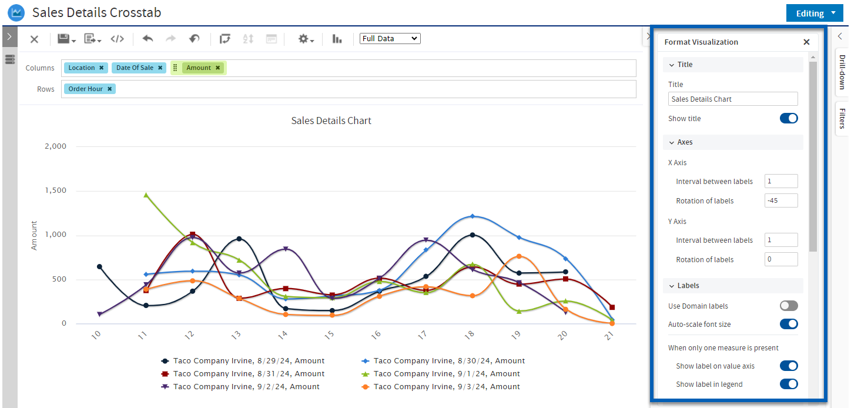The height and width of the screenshot is (408, 851).
Task: Click the input controls icon
Action: 272,39
